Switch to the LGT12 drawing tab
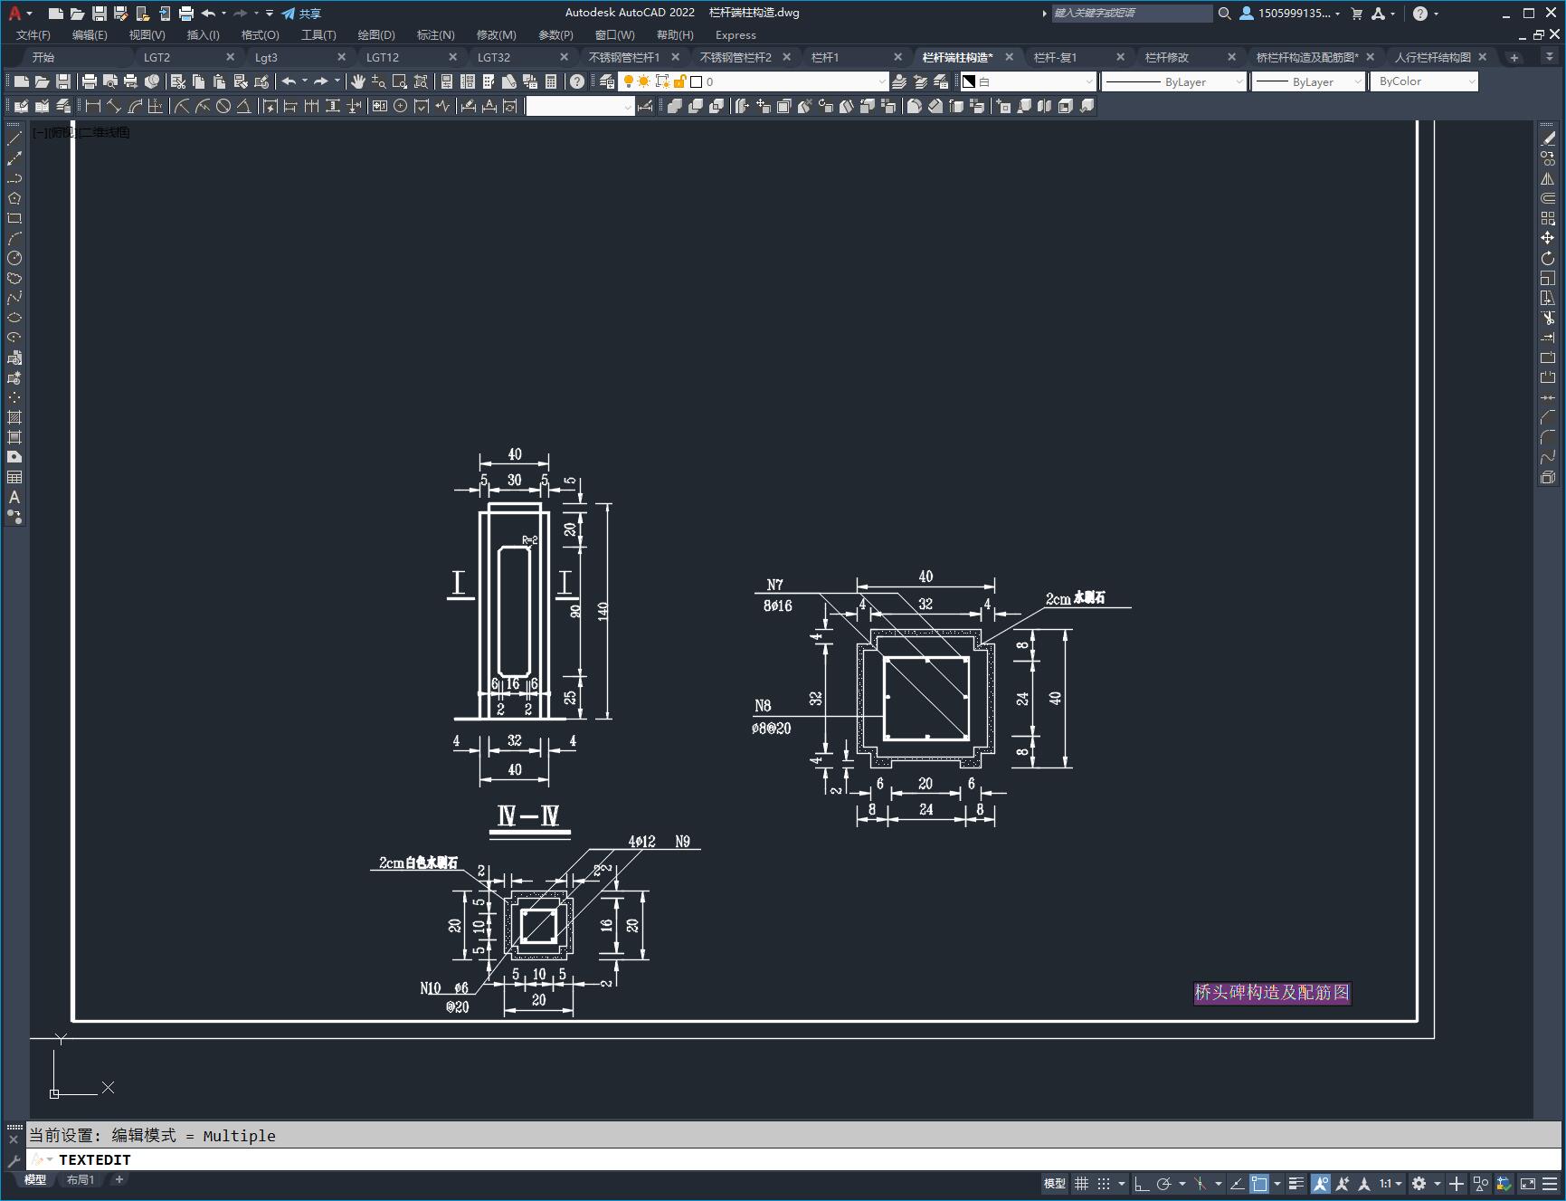Image resolution: width=1566 pixels, height=1201 pixels. point(383,57)
